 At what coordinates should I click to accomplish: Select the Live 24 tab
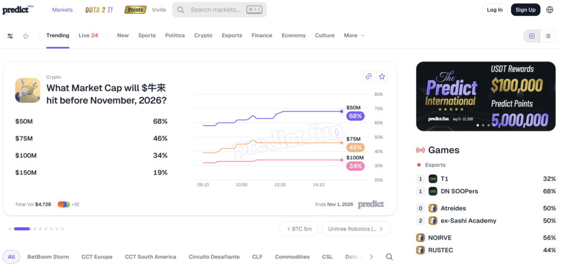[x=89, y=36]
